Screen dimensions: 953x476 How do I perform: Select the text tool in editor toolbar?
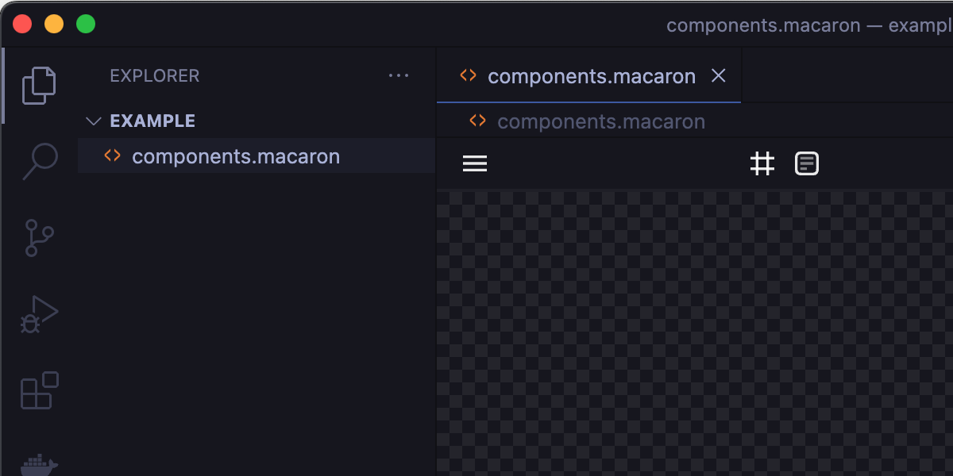point(807,164)
